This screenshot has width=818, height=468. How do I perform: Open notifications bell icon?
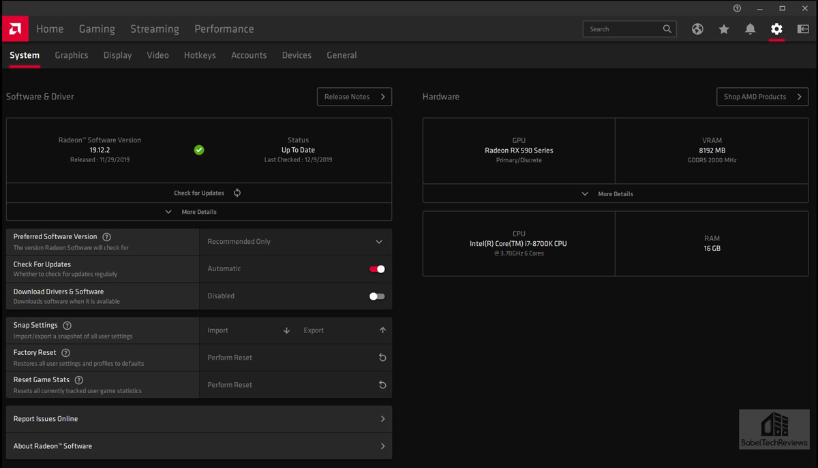(751, 29)
